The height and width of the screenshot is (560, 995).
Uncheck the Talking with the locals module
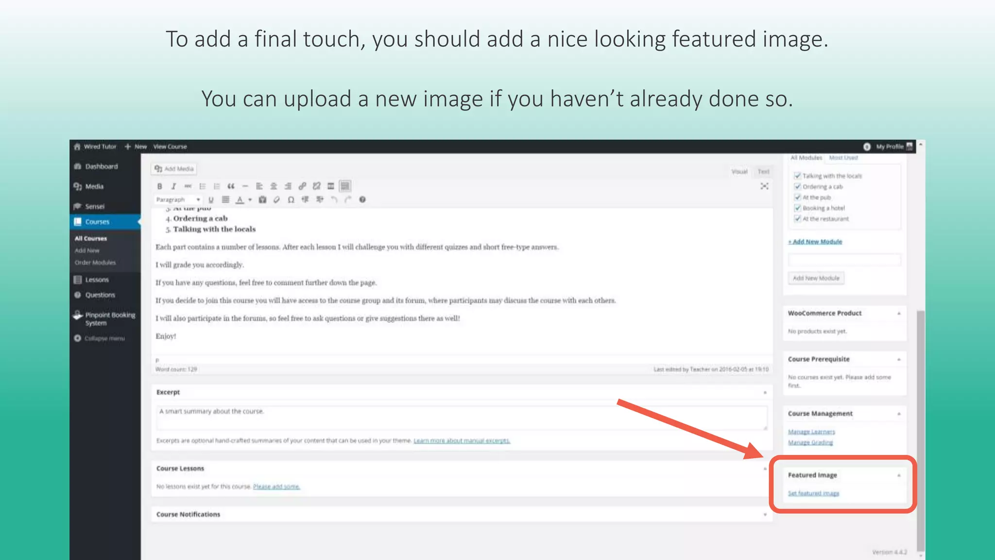(x=797, y=176)
